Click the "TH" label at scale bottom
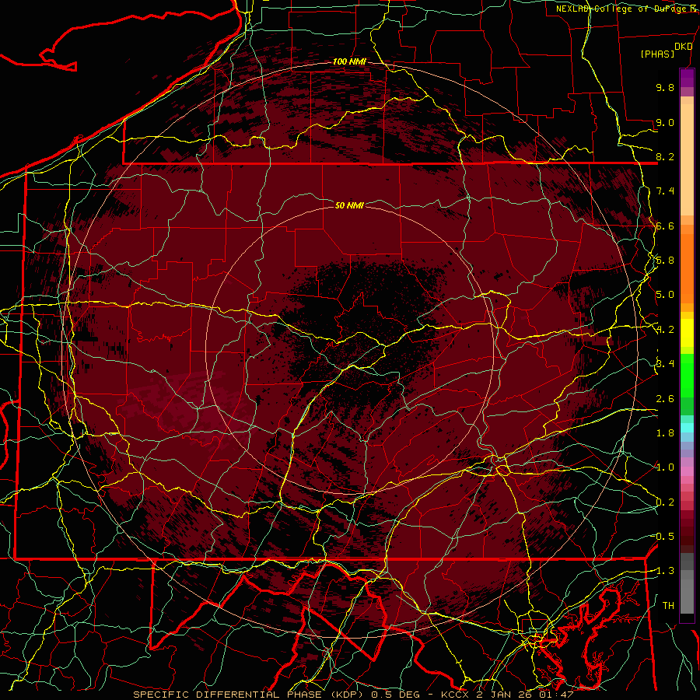700x700 pixels. pos(668,606)
